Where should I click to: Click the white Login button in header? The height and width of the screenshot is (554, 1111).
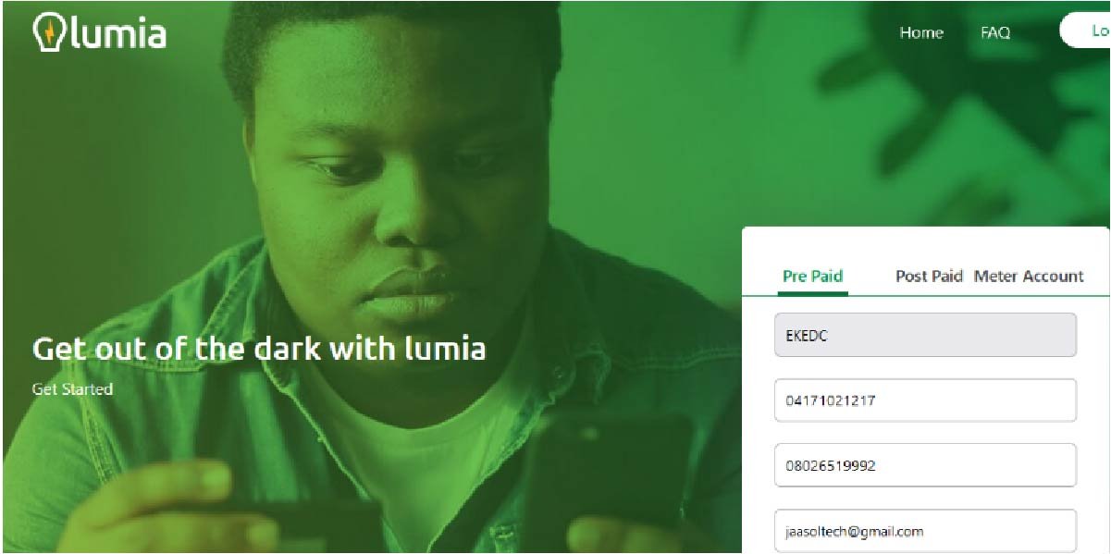pos(1085,31)
